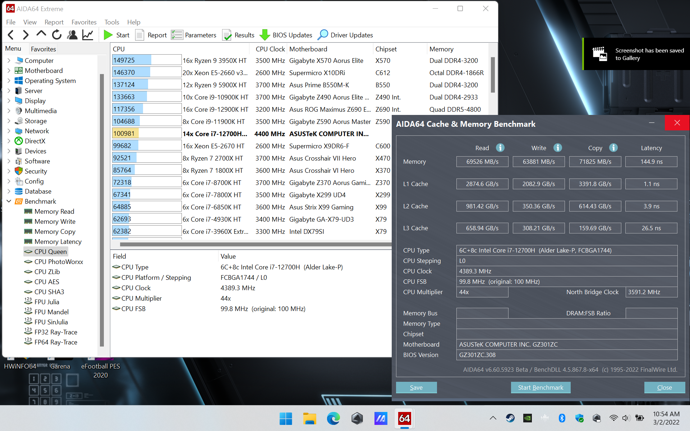Click Start Benchmark button
Screen dimensions: 690x431
click(x=540, y=387)
